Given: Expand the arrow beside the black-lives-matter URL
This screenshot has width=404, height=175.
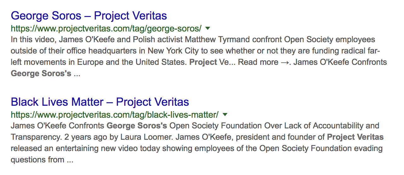Looking at the screenshot, I should coord(225,114).
